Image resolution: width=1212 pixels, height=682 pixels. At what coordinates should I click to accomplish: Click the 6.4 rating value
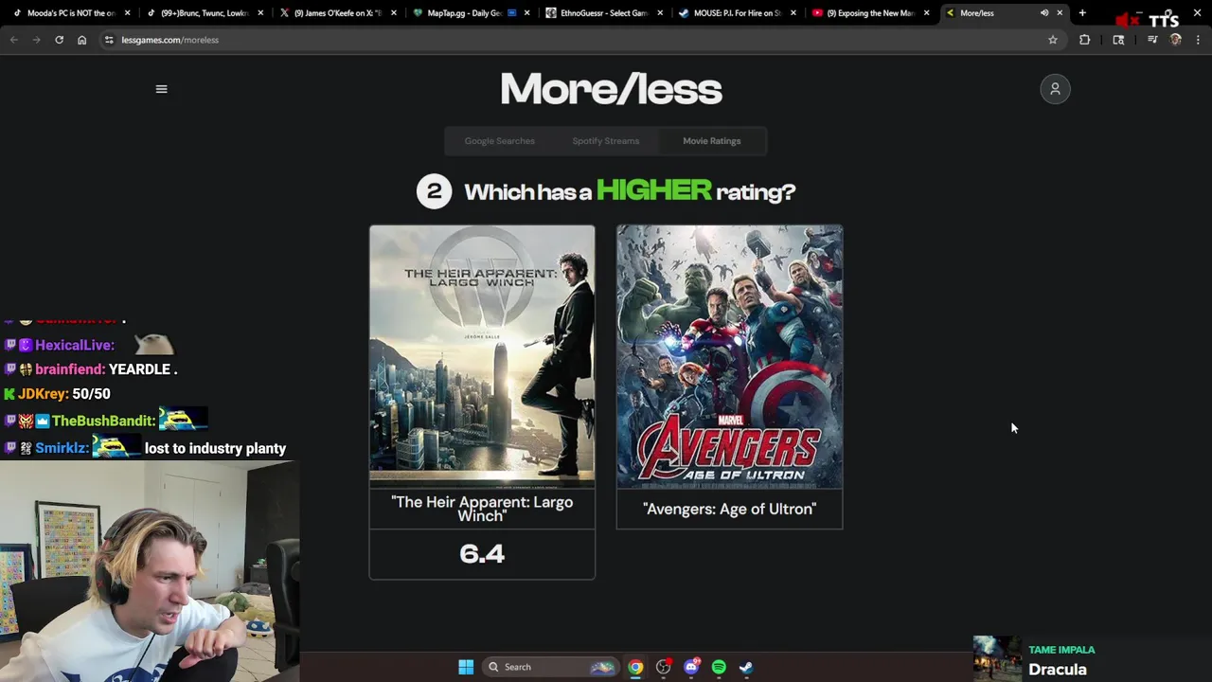tap(482, 554)
